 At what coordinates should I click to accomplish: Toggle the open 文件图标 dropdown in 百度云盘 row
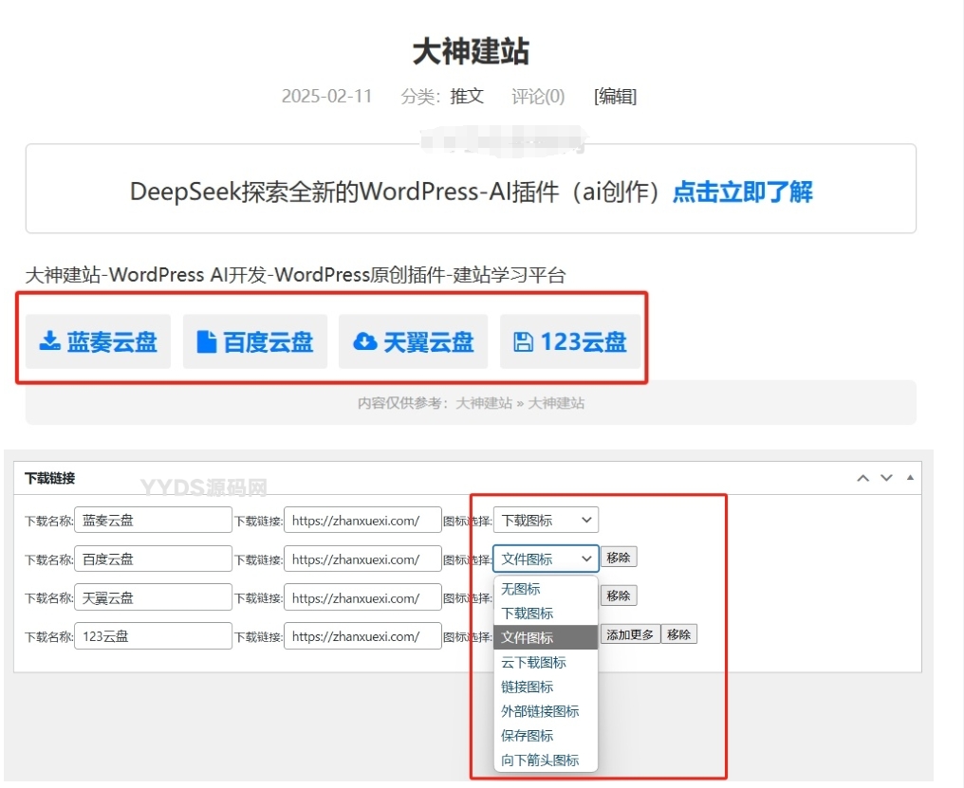pyautogui.click(x=546, y=559)
